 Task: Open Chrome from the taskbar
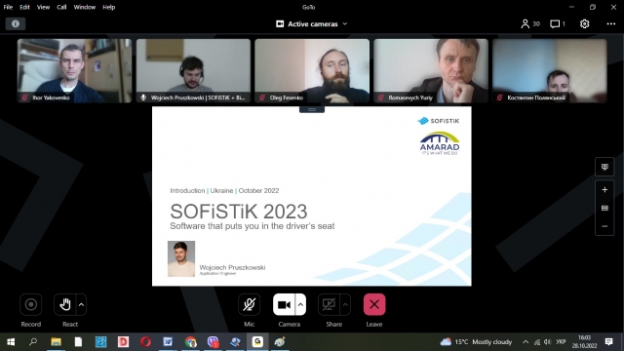[x=190, y=342]
